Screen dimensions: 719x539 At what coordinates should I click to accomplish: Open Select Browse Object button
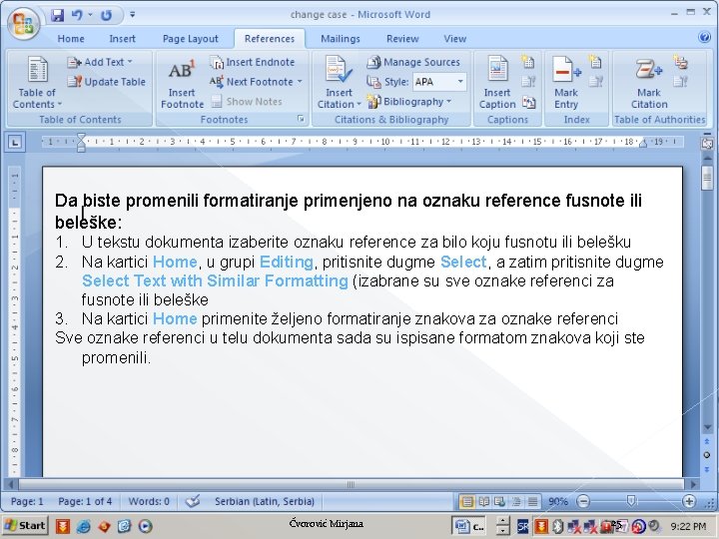click(707, 455)
